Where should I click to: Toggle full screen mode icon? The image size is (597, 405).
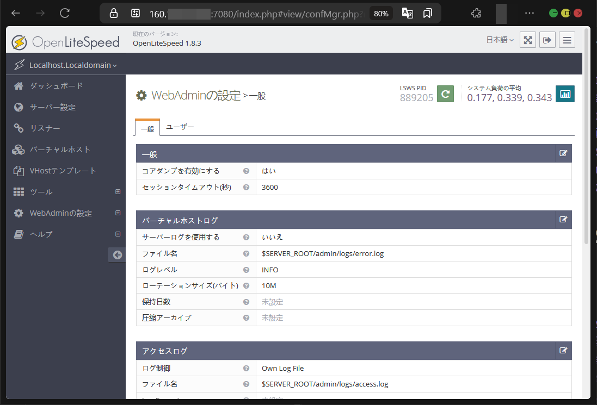pos(528,40)
